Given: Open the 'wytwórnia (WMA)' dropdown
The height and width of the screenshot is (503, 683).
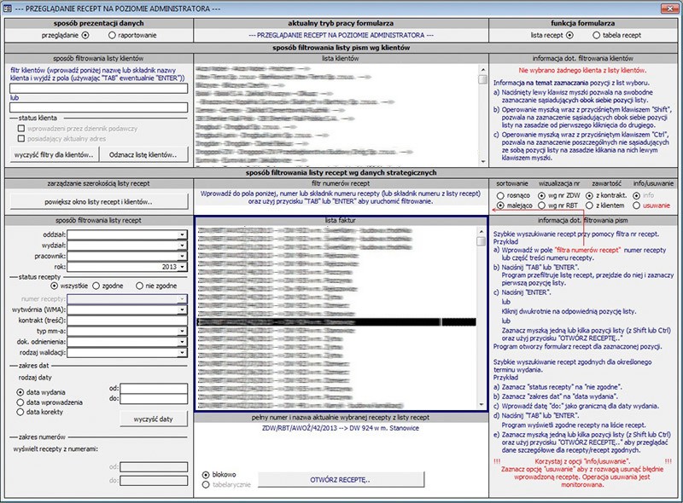Looking at the screenshot, I should click(183, 309).
